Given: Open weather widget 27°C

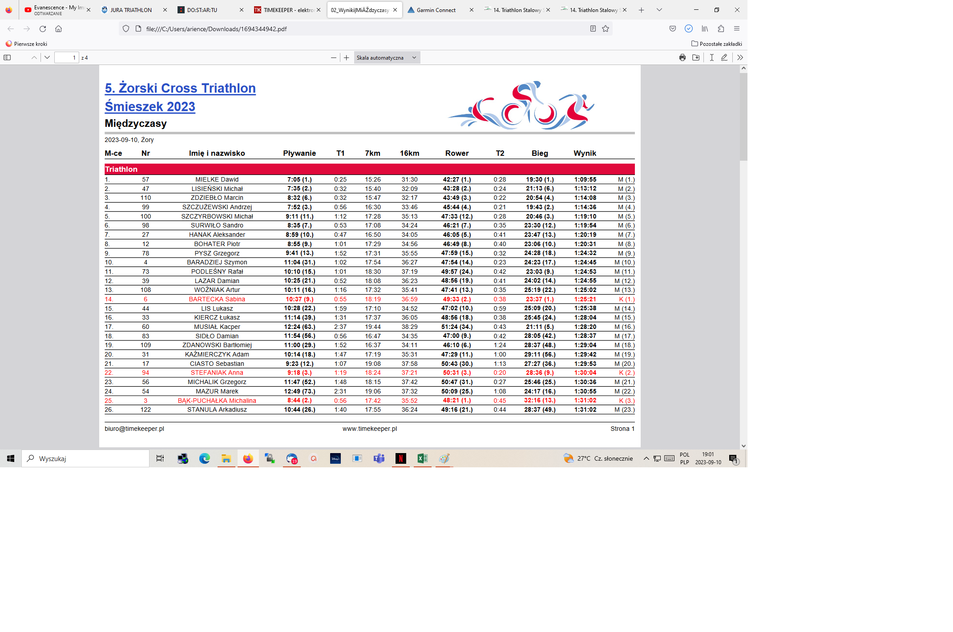Looking at the screenshot, I should tap(598, 458).
